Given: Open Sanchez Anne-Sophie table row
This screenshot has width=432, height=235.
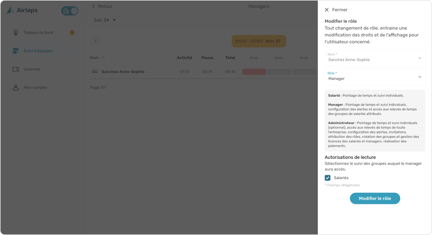Looking at the screenshot, I should 203,72.
